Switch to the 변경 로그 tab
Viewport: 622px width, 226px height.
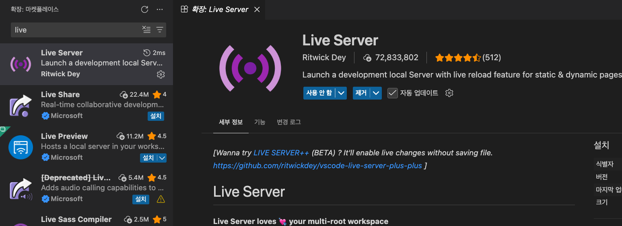[288, 122]
